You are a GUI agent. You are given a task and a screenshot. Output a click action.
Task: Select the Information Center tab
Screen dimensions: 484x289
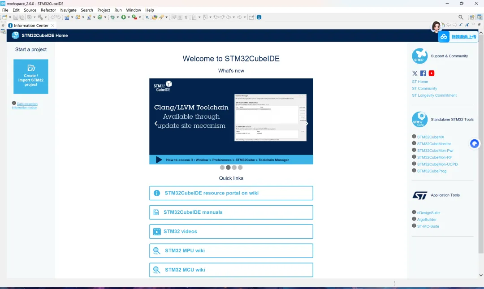(31, 26)
